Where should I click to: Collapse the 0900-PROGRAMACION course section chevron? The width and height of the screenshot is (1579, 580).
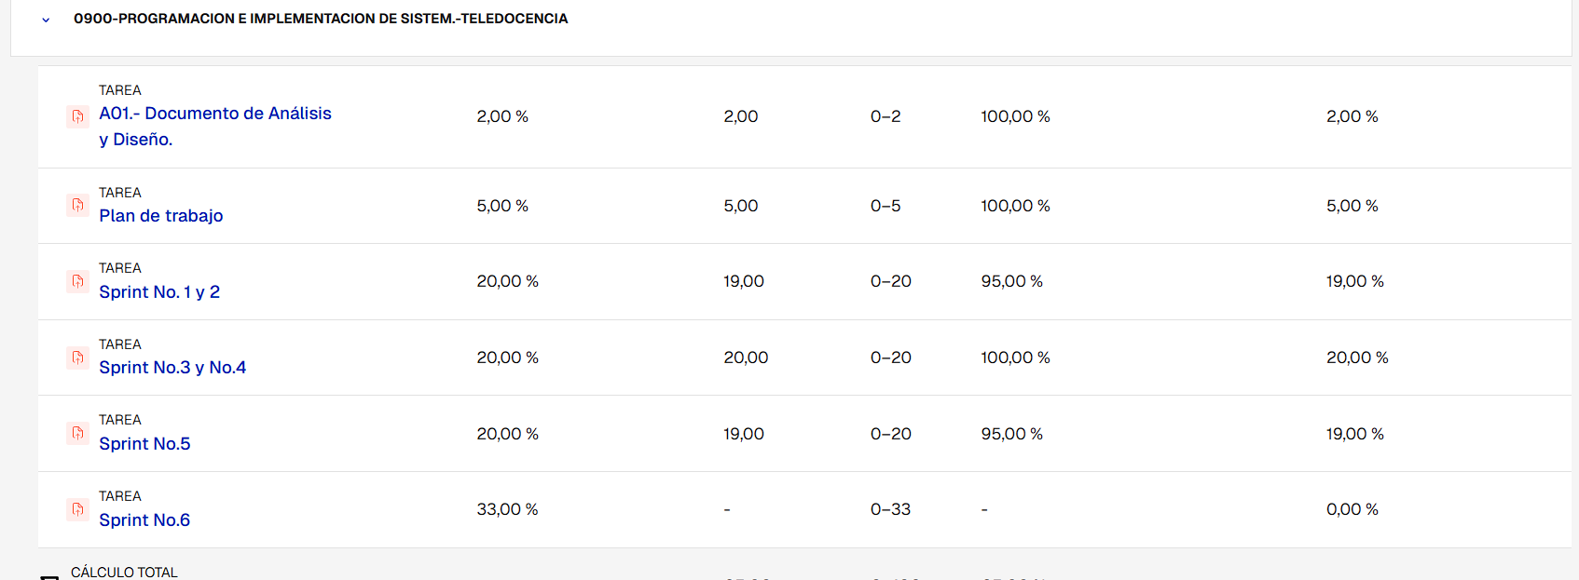click(46, 20)
